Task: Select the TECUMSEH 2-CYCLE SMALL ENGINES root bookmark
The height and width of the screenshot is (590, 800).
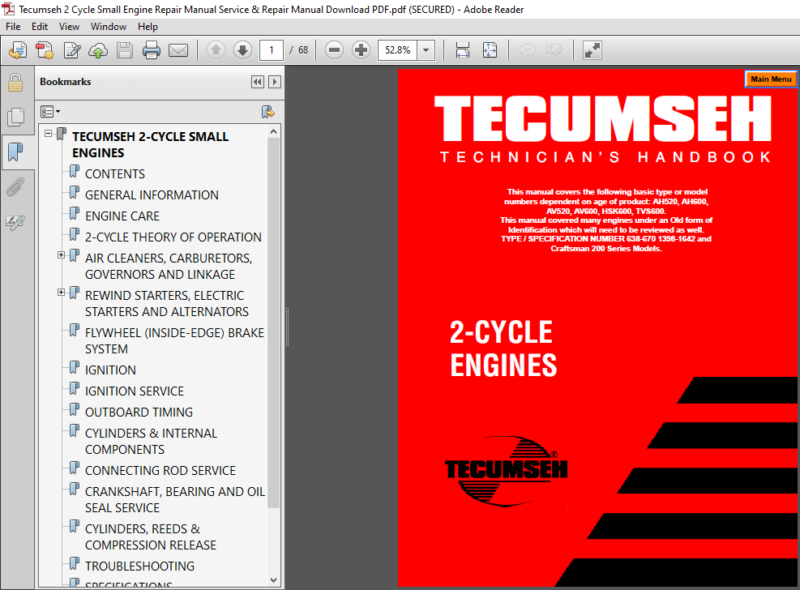Action: click(150, 145)
